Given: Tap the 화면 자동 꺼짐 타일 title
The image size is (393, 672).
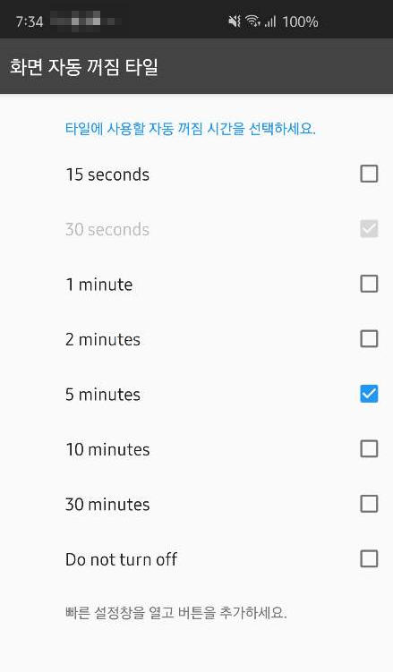Looking at the screenshot, I should 84,67.
